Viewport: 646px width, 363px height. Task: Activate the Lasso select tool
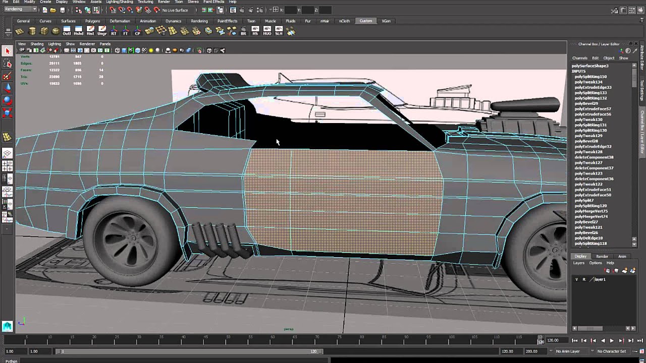[x=7, y=64]
